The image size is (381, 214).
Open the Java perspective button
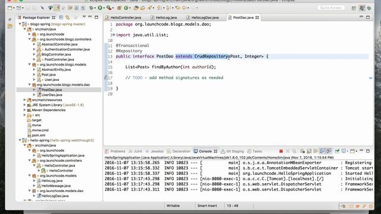point(362,8)
